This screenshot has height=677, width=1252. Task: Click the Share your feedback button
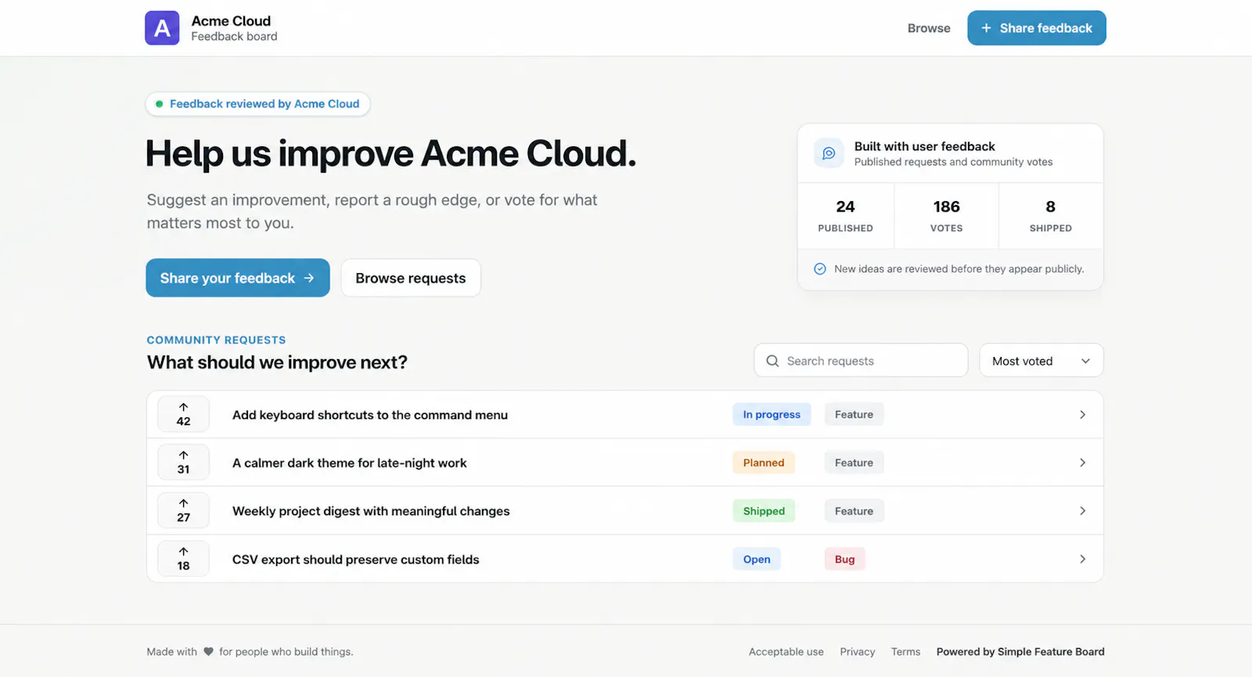[x=238, y=278]
